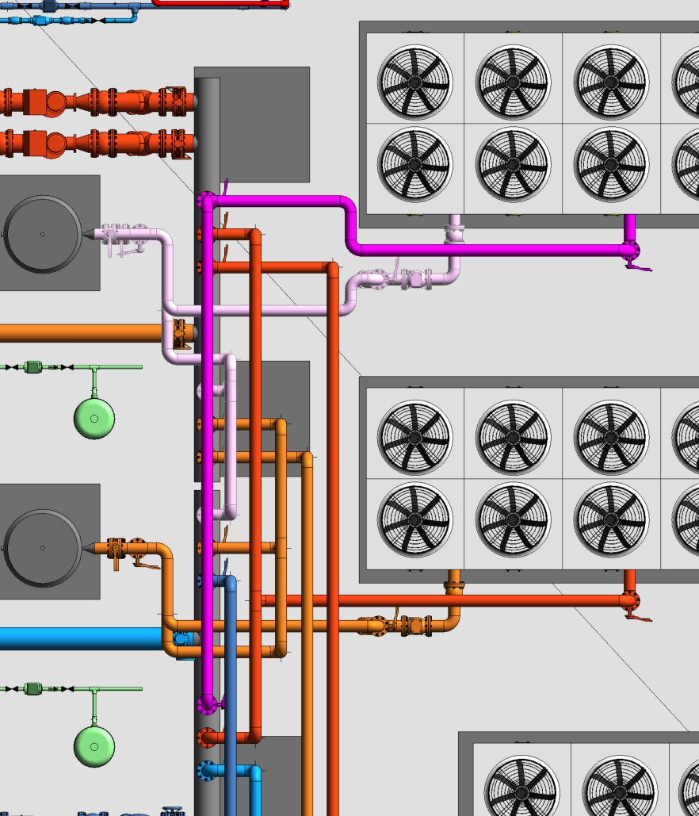Click the lower gray circular tank
This screenshot has height=816, width=699.
point(43,547)
